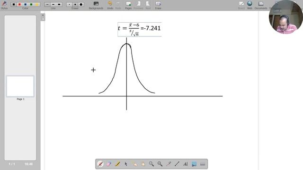Image resolution: width=303 pixels, height=170 pixels.
Task: Go to Next page
Action: click(148, 5)
